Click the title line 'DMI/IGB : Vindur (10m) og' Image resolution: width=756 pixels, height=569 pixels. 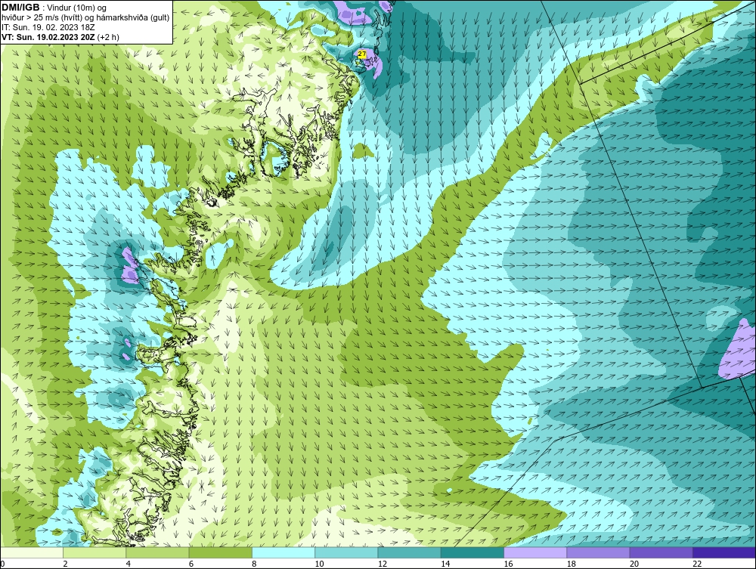click(x=54, y=8)
